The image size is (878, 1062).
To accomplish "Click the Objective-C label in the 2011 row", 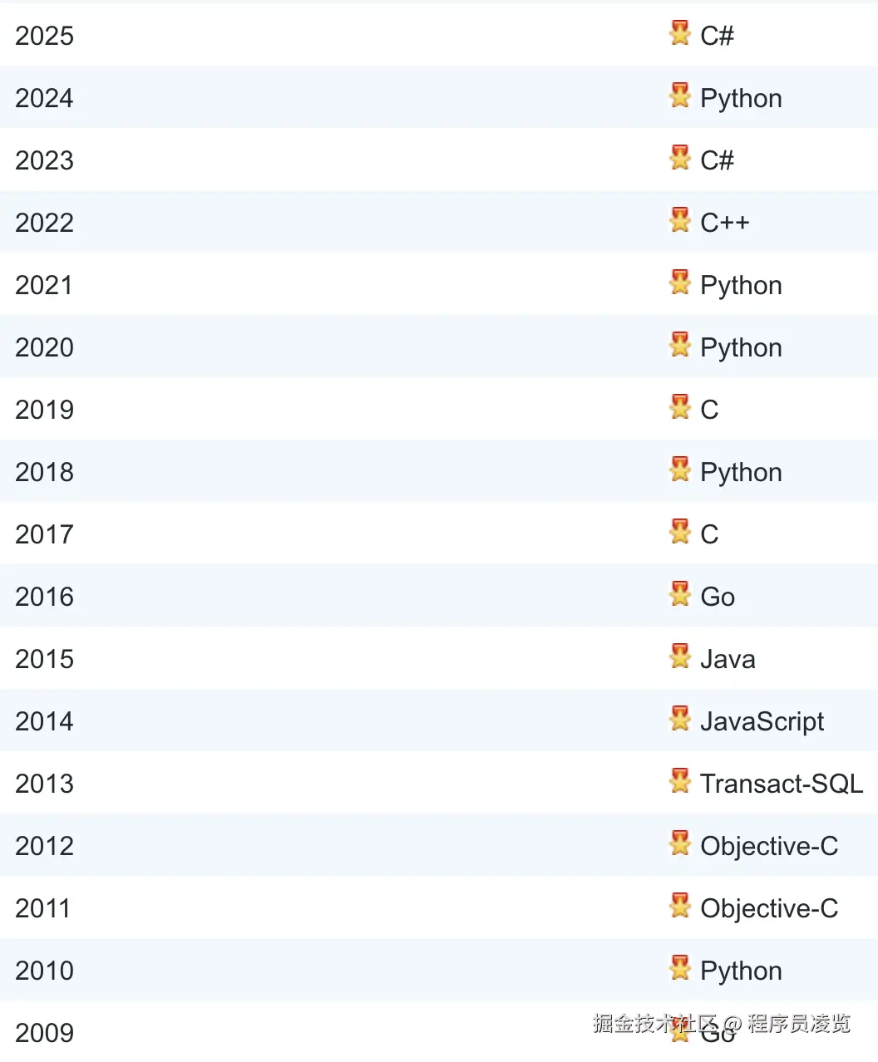I will click(769, 908).
